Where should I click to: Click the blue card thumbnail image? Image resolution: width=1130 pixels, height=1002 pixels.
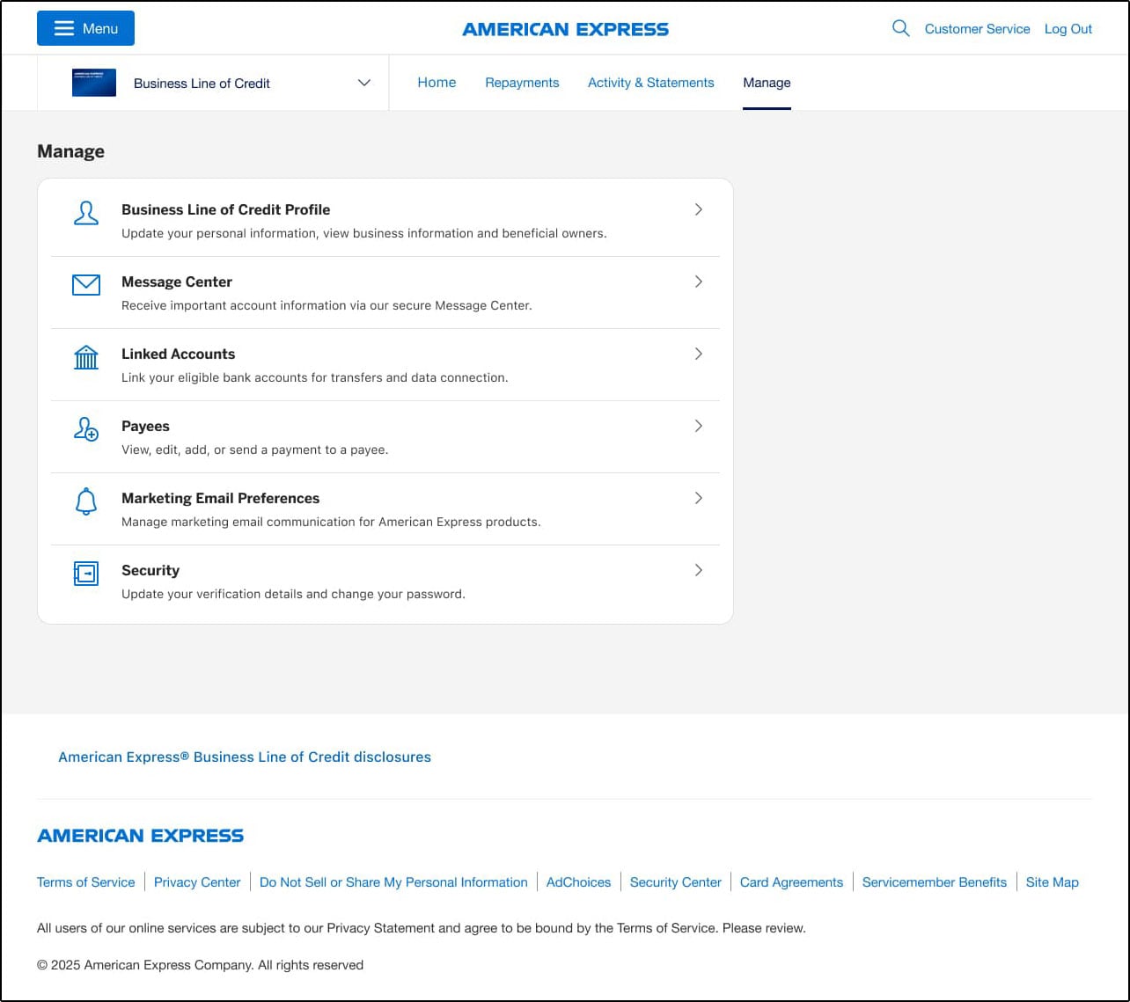pyautogui.click(x=94, y=83)
